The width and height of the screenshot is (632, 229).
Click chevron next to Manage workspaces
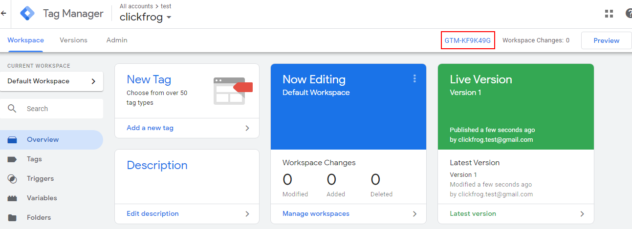[414, 214]
